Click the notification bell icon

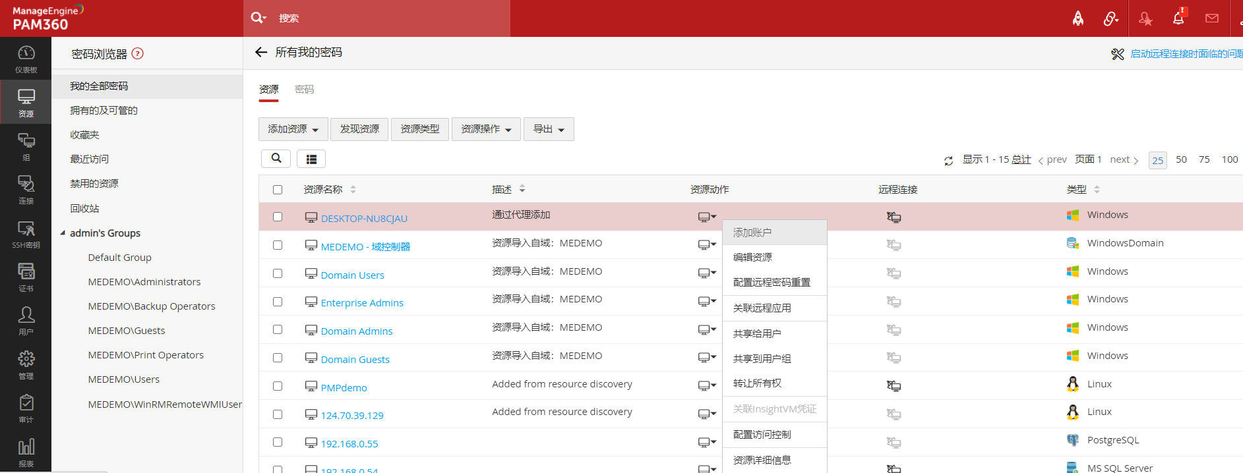pyautogui.click(x=1178, y=18)
